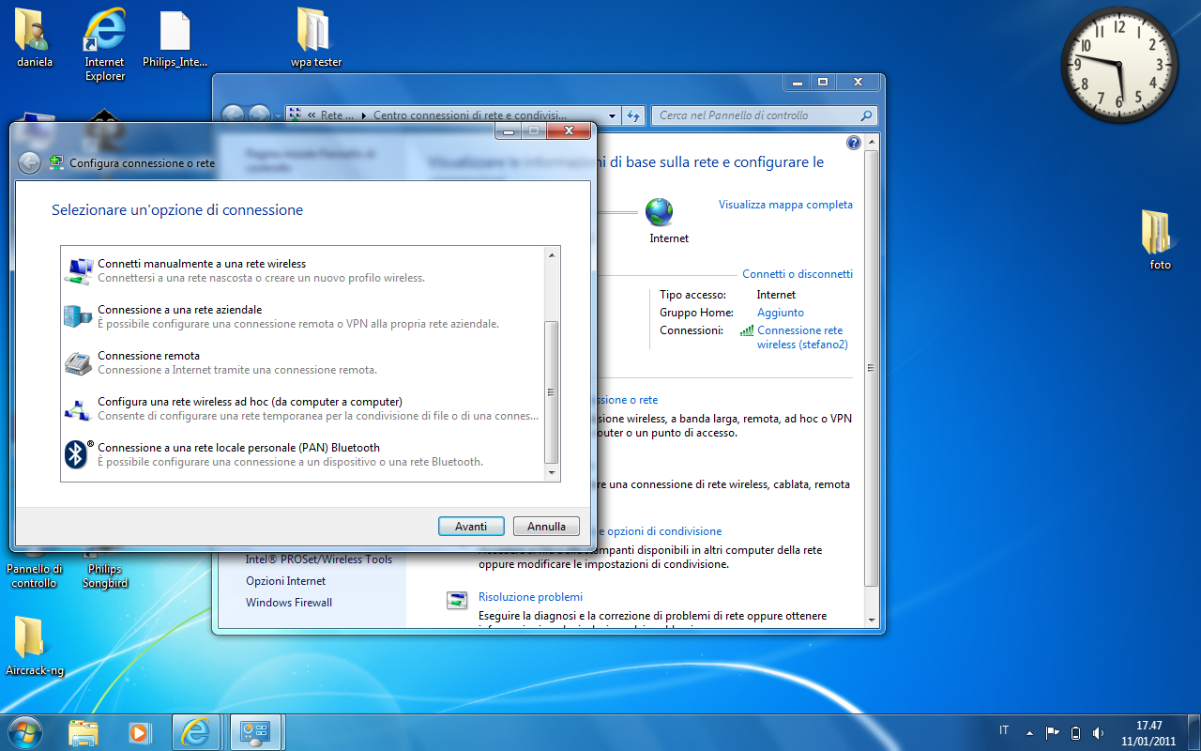The width and height of the screenshot is (1201, 751).
Task: Open the address bar history dropdown
Action: coord(612,115)
